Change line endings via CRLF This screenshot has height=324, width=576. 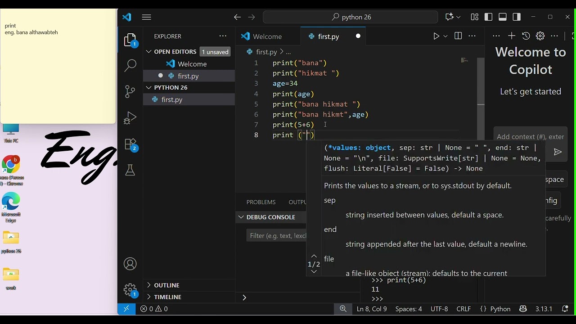463,309
